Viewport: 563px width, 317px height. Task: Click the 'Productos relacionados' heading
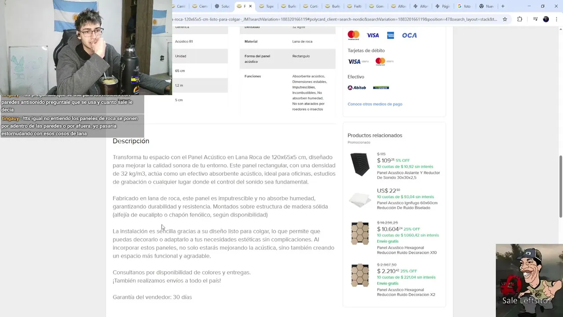point(375,135)
